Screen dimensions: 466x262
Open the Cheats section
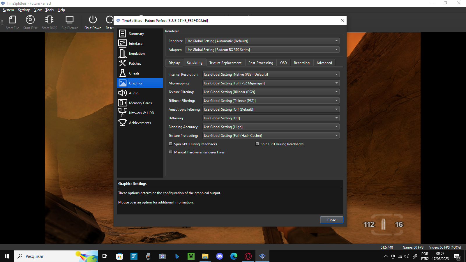tap(134, 73)
